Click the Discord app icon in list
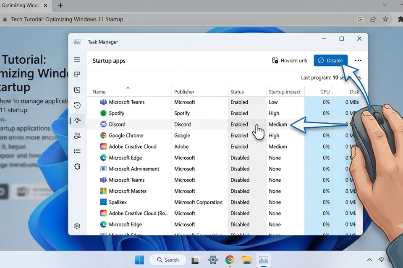Screen dimensions: 403x268 103,124
